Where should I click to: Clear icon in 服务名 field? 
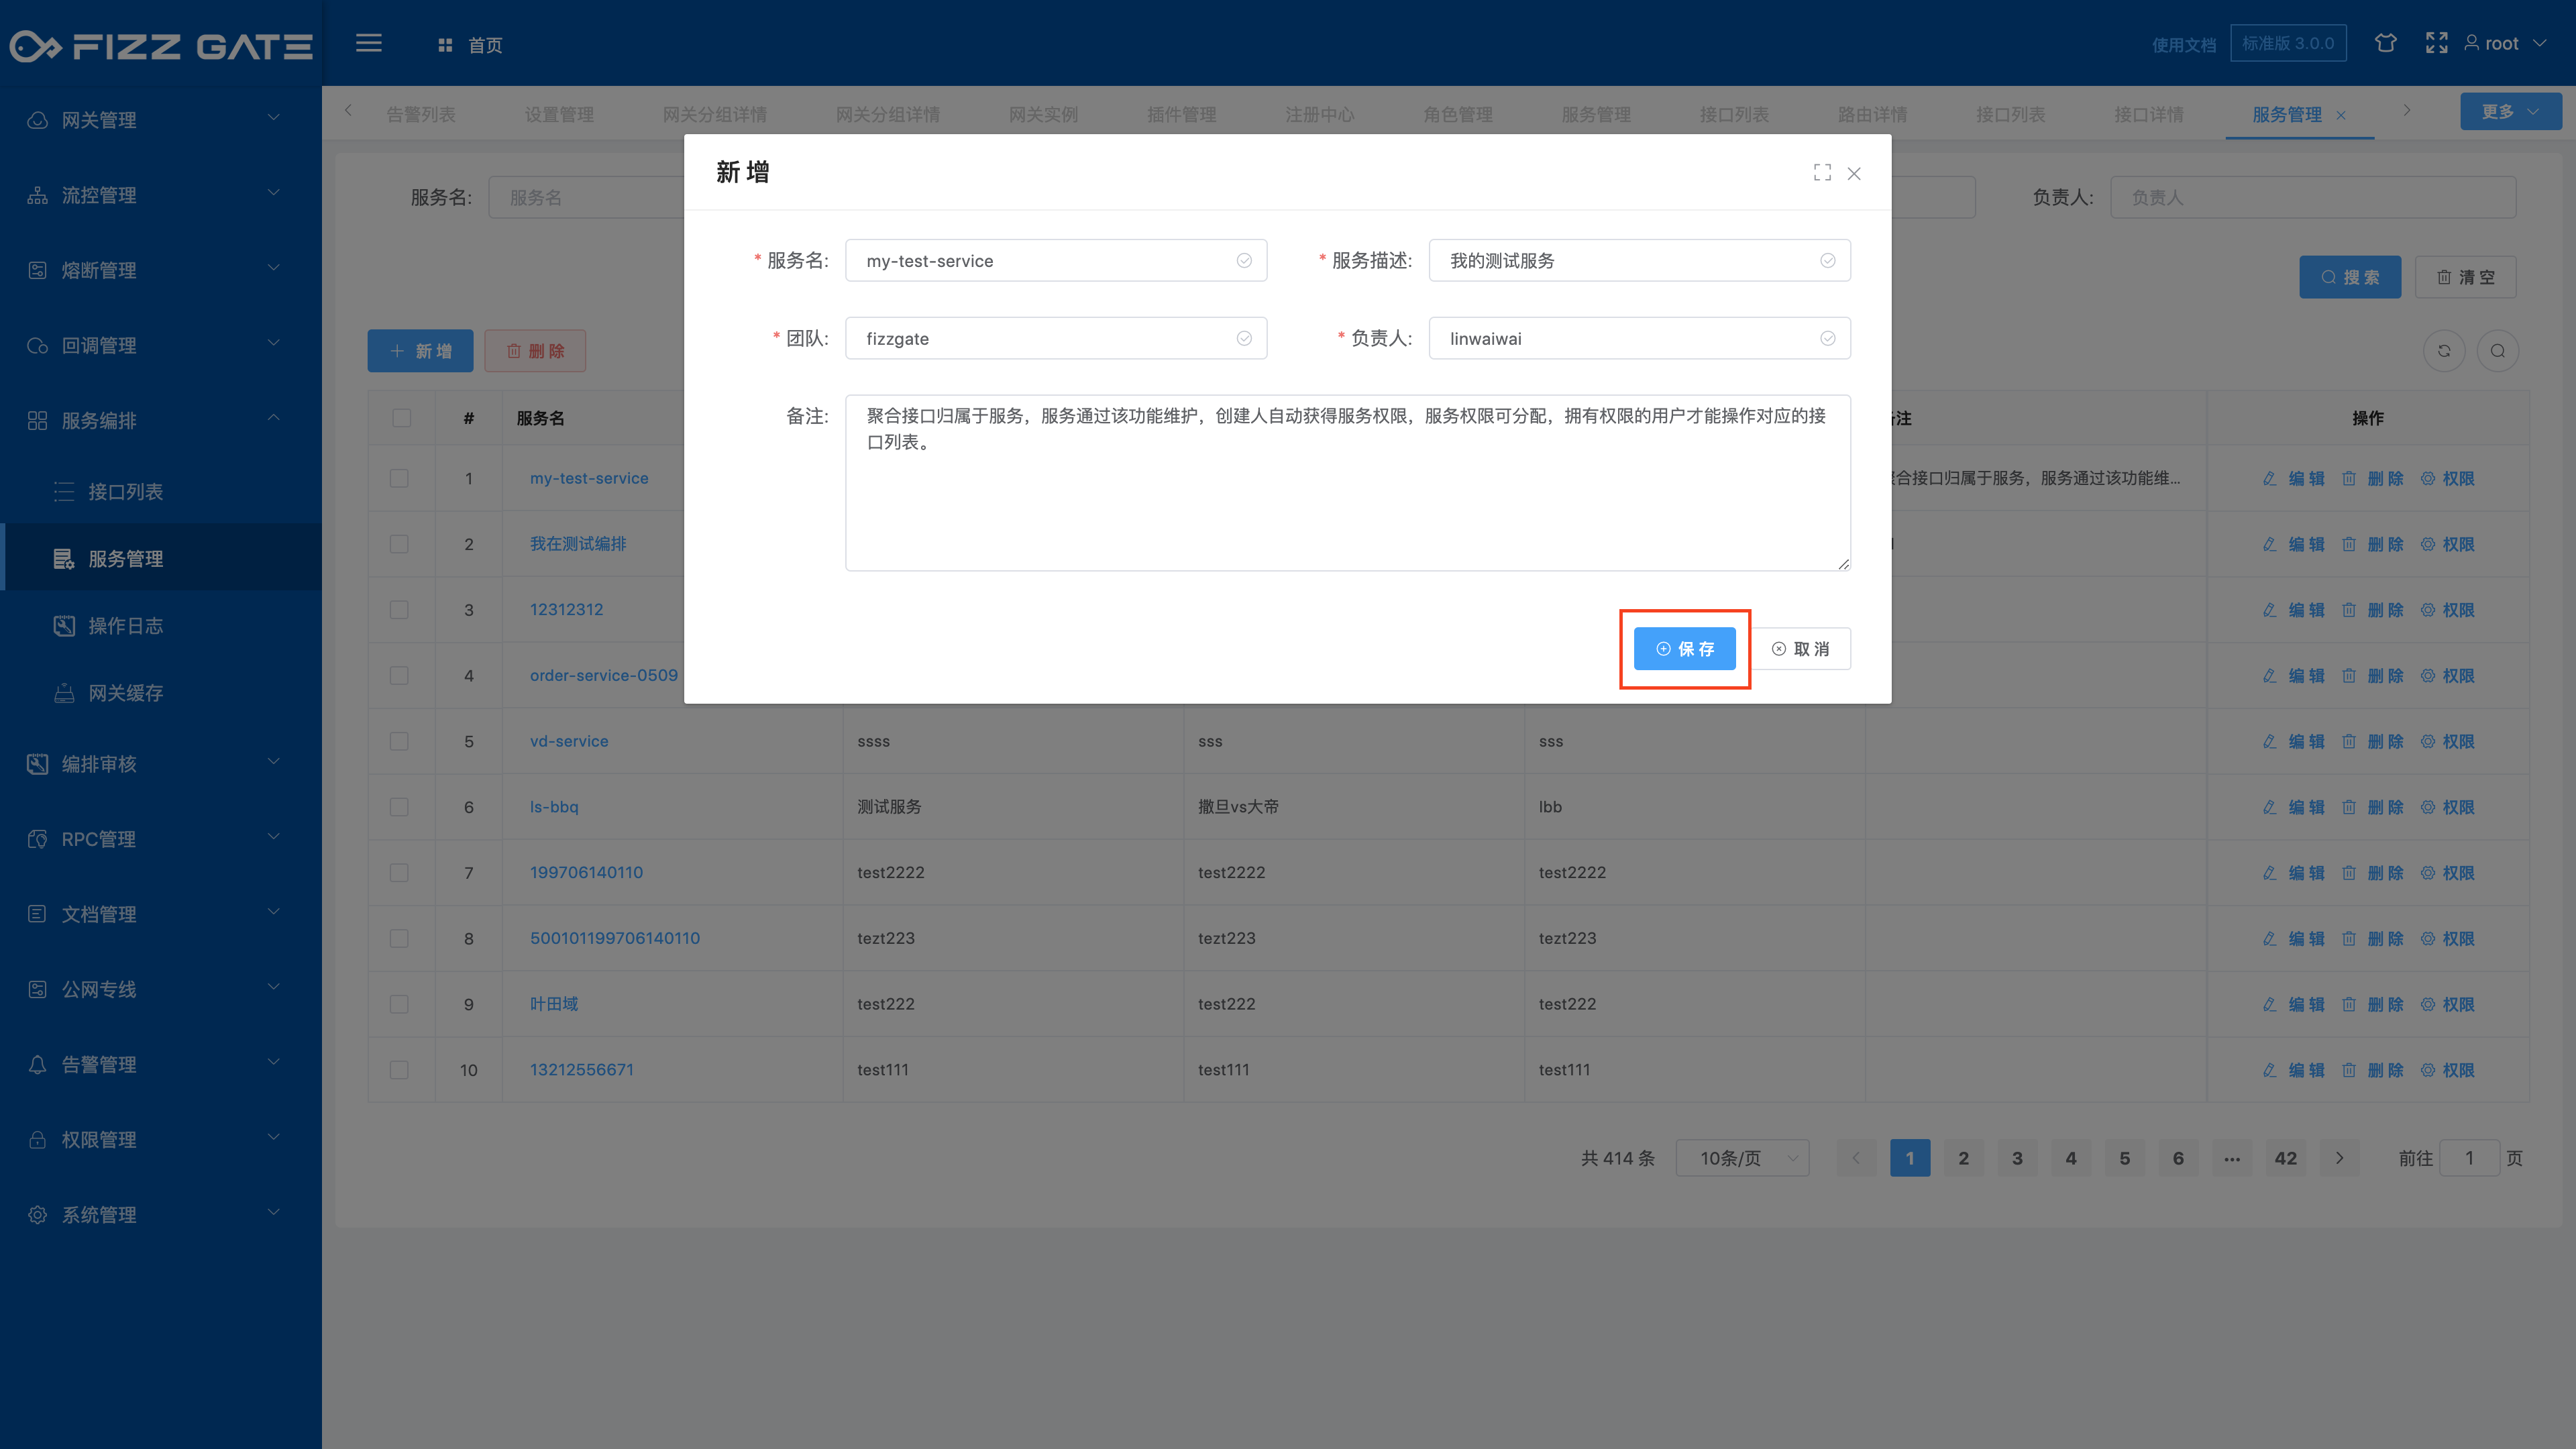(x=1244, y=261)
